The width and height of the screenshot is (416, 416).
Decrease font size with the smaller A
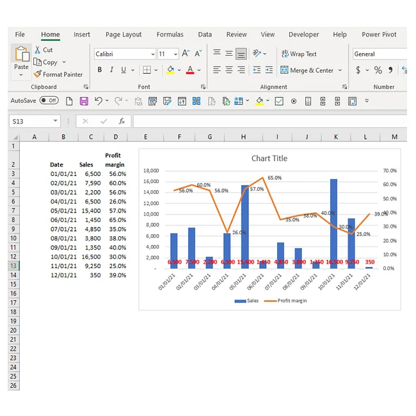pyautogui.click(x=198, y=54)
